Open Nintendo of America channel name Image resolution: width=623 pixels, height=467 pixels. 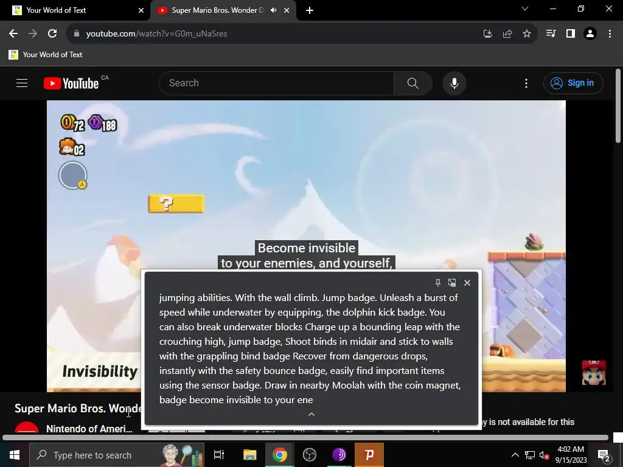(x=89, y=429)
